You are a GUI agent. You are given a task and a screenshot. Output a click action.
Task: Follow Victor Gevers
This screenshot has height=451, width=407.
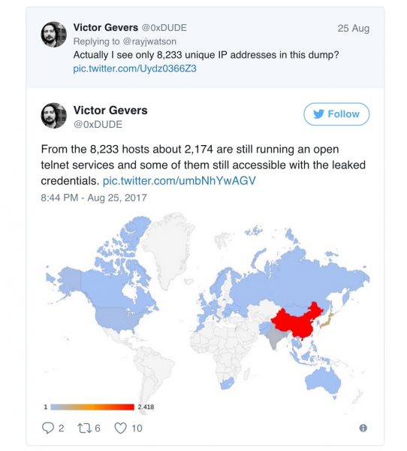[336, 114]
